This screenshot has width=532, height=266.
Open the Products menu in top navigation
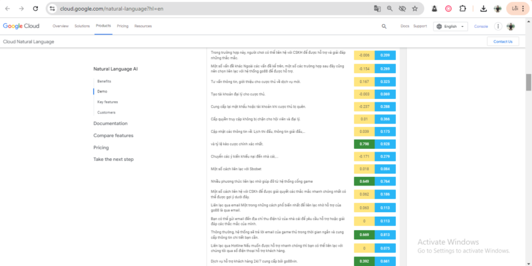[x=103, y=26]
